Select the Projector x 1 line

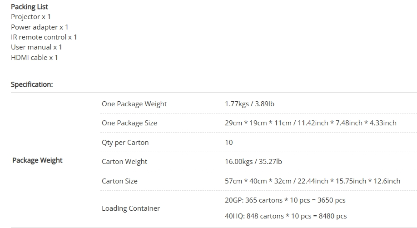(30, 17)
